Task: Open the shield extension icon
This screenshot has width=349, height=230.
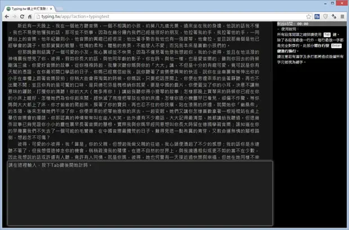Action: click(x=325, y=17)
